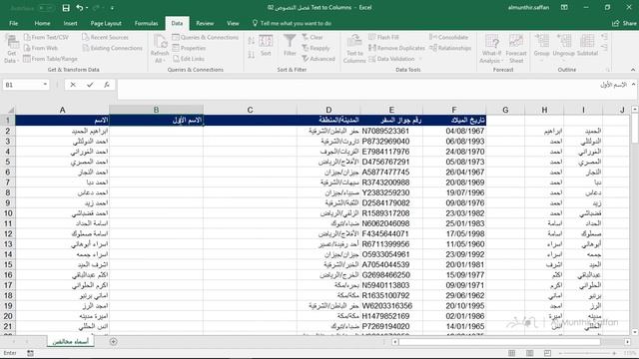Open Recent Sources
The height and width of the screenshot is (359, 639).
click(105, 37)
